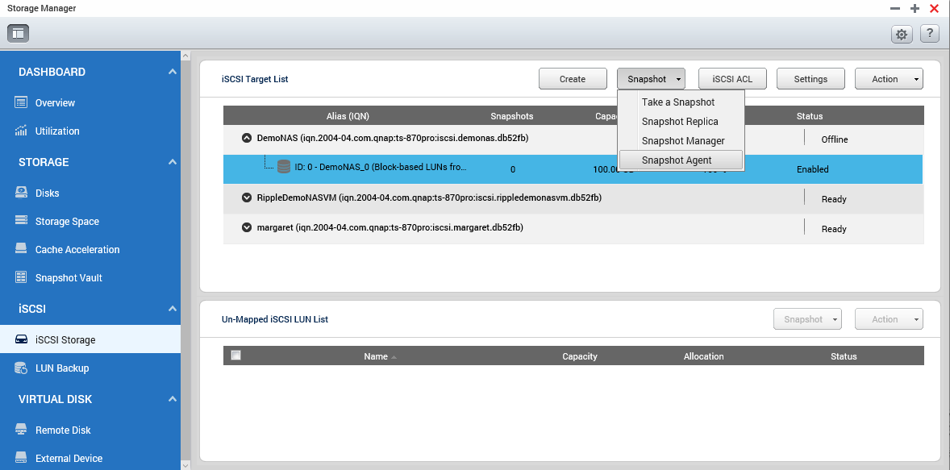Open the help question mark icon
The image size is (950, 470).
coord(929,34)
